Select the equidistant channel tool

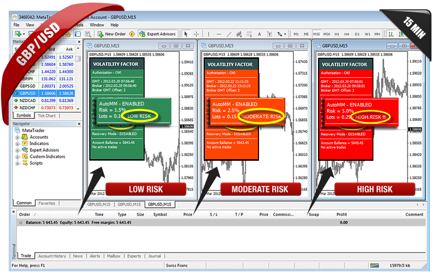coord(239,34)
